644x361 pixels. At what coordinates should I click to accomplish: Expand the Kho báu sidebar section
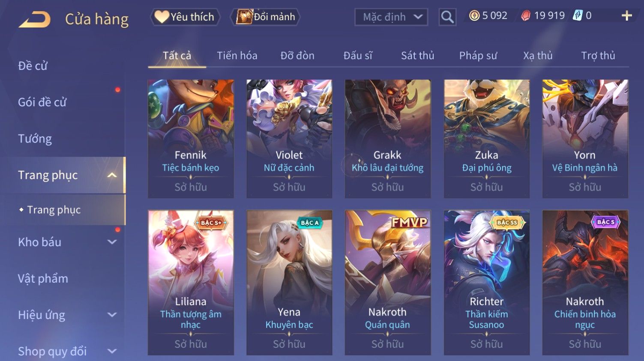[x=112, y=242]
